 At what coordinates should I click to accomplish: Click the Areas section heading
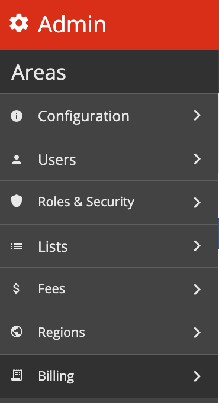click(x=38, y=73)
